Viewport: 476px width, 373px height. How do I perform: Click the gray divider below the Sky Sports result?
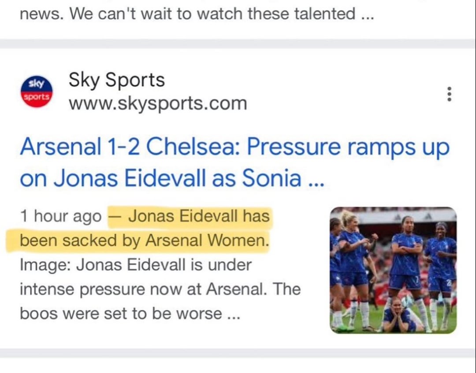pyautogui.click(x=238, y=353)
